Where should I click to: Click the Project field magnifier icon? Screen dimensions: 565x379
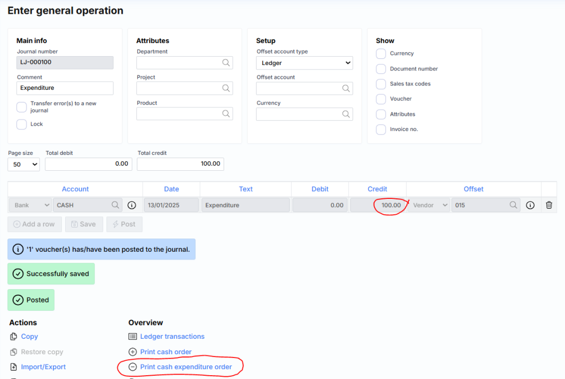pos(226,88)
